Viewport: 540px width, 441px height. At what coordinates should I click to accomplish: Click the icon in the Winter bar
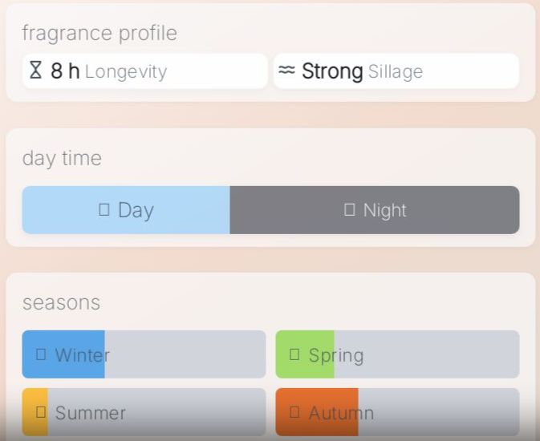41,354
